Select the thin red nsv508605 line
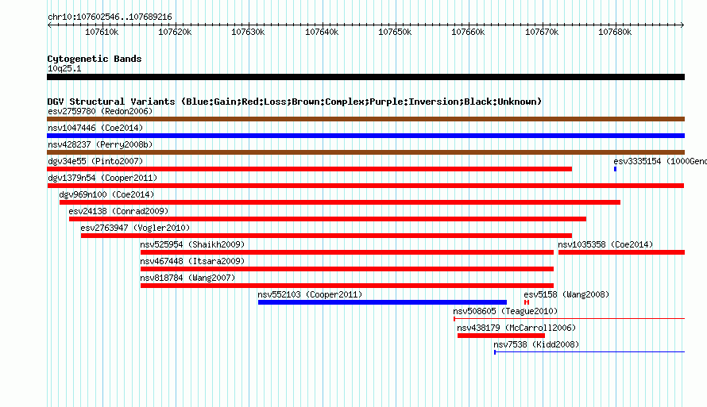Image resolution: width=707 pixels, height=407 pixels. [x=569, y=319]
